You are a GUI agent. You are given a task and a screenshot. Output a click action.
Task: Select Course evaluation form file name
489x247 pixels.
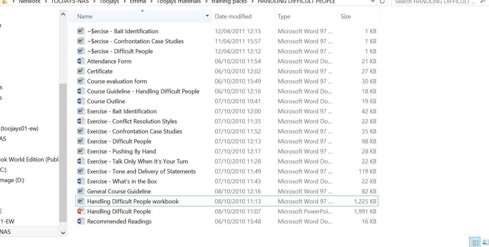[x=117, y=81]
